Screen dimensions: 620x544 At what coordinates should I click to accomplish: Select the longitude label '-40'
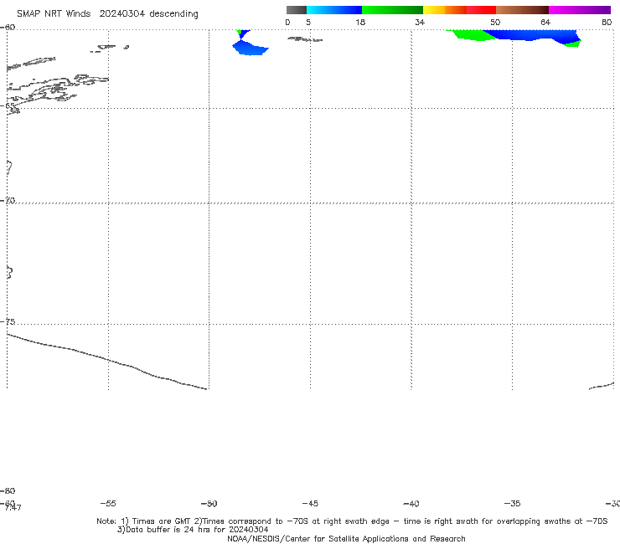coord(411,503)
